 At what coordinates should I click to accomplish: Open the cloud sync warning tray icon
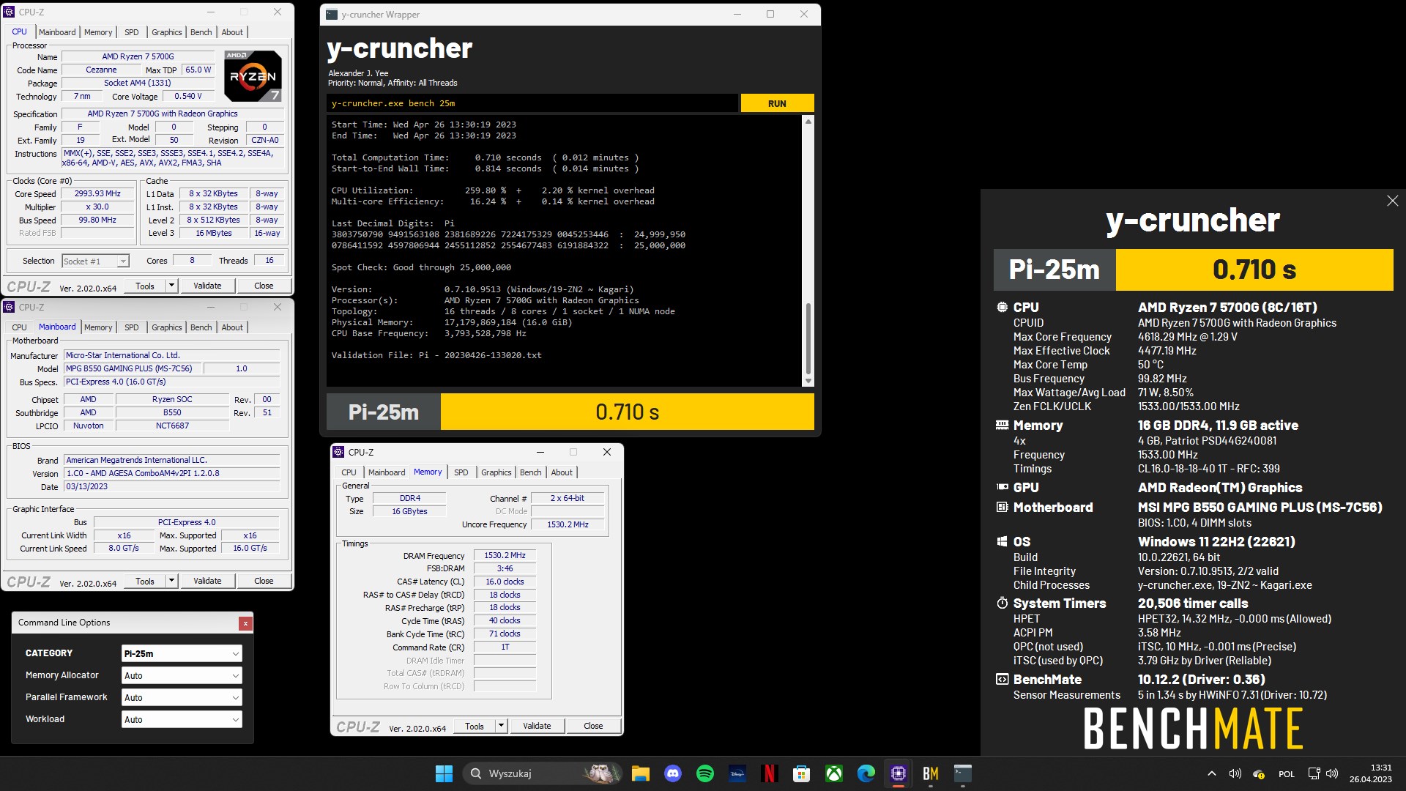(x=1259, y=773)
